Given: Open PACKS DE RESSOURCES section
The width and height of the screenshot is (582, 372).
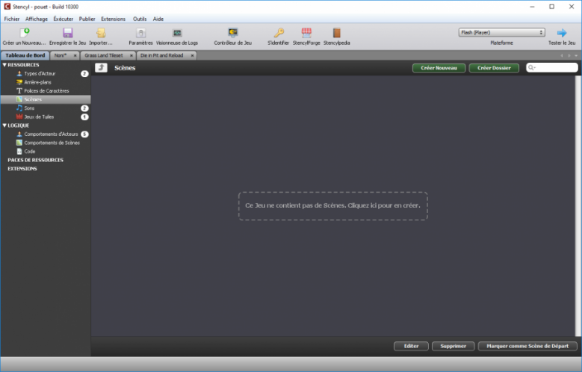Looking at the screenshot, I should 36,160.
